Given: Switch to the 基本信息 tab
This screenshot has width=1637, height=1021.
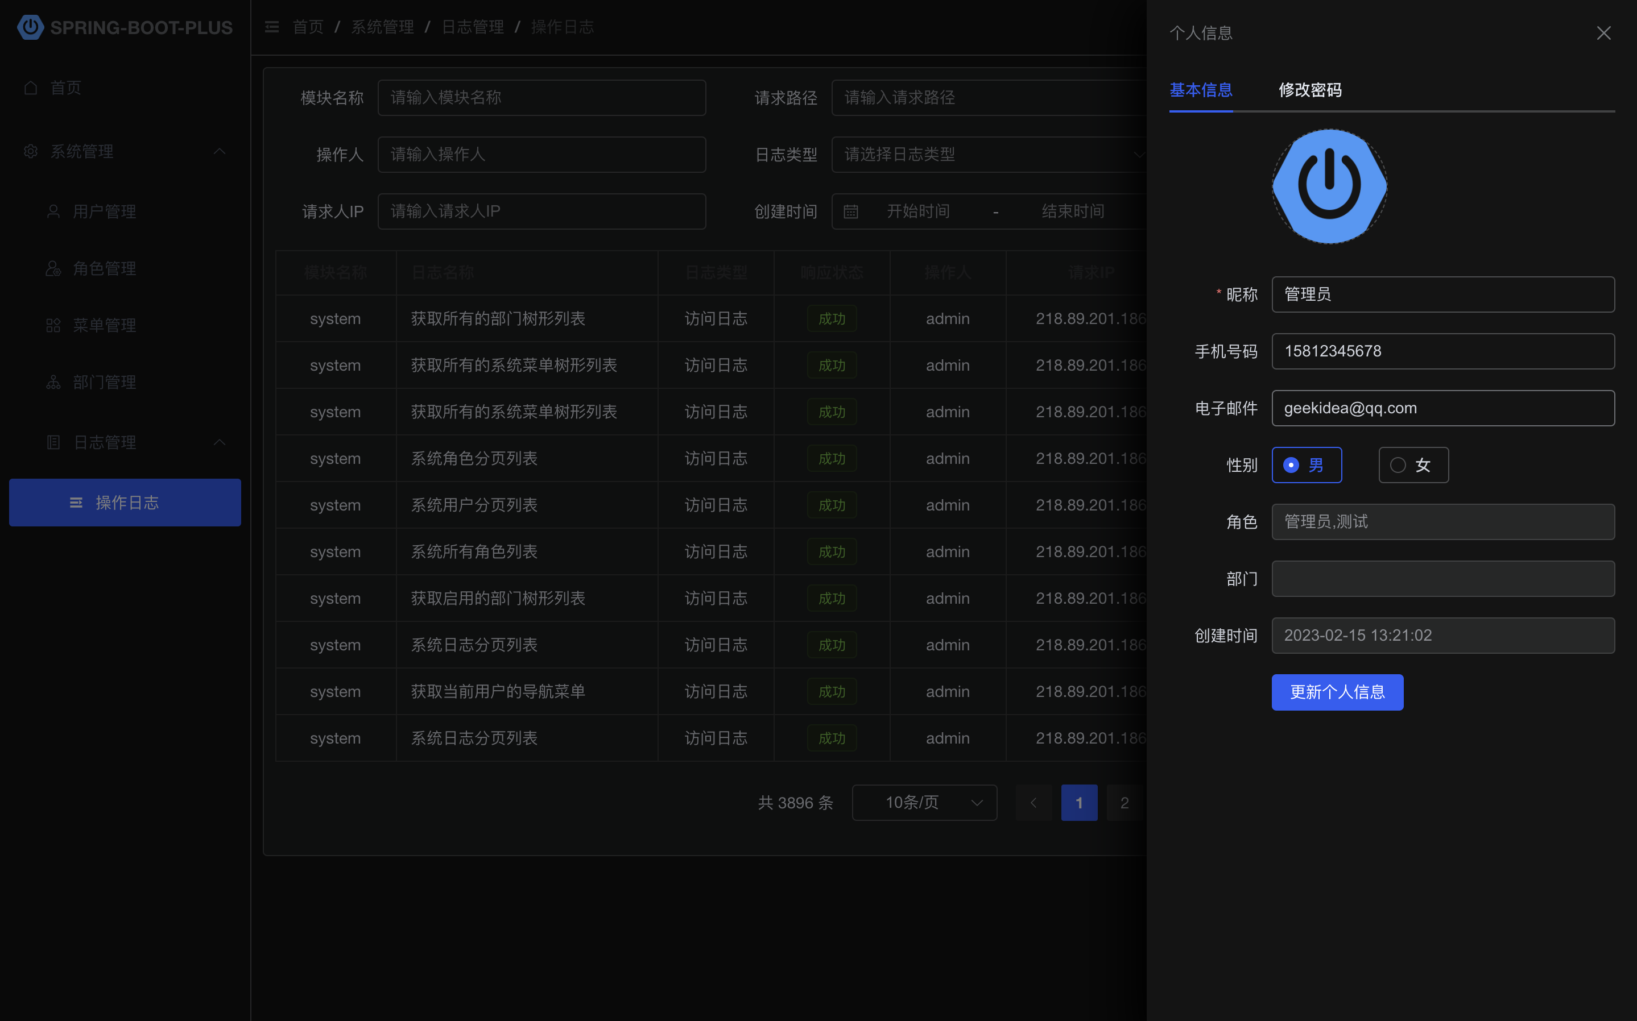Looking at the screenshot, I should pos(1201,90).
